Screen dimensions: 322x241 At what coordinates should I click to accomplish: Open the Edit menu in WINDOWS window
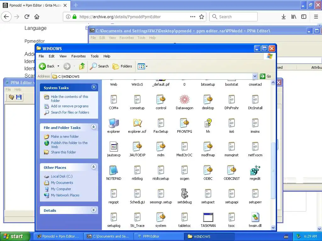click(x=52, y=56)
